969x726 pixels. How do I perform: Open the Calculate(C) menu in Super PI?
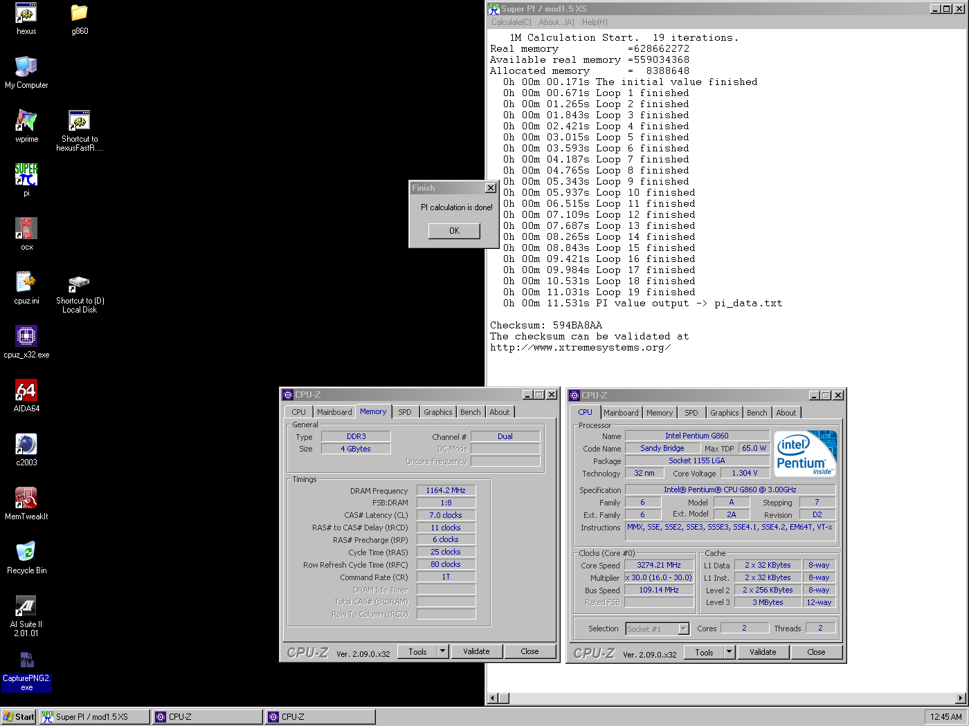tap(511, 22)
